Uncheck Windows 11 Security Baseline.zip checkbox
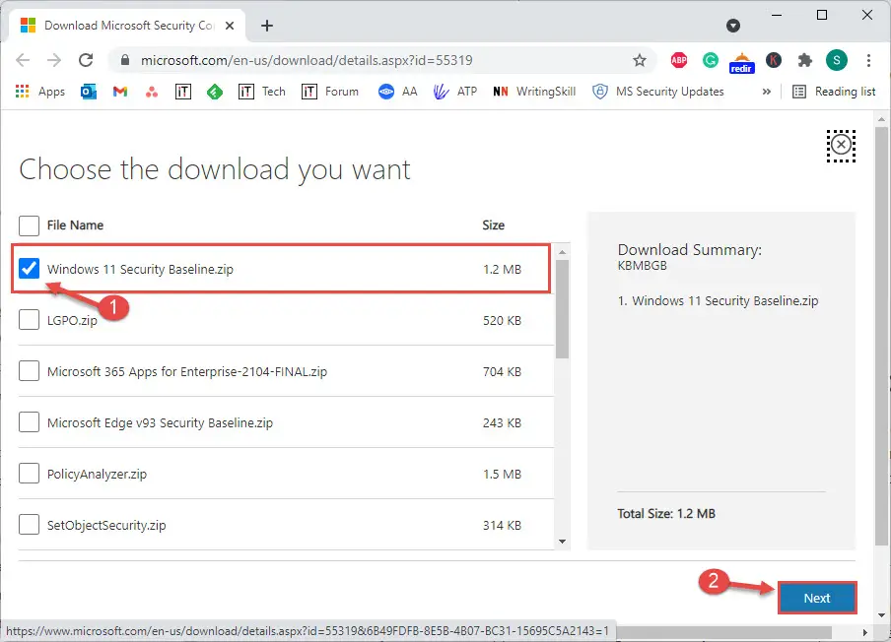The width and height of the screenshot is (891, 642). (x=30, y=269)
